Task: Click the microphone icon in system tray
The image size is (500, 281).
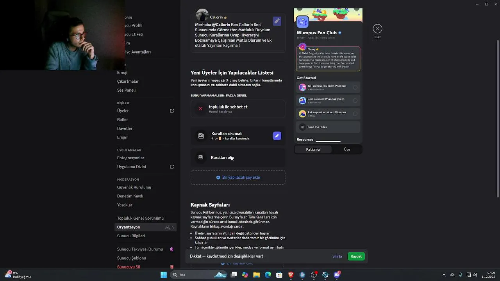Action: click(x=461, y=275)
